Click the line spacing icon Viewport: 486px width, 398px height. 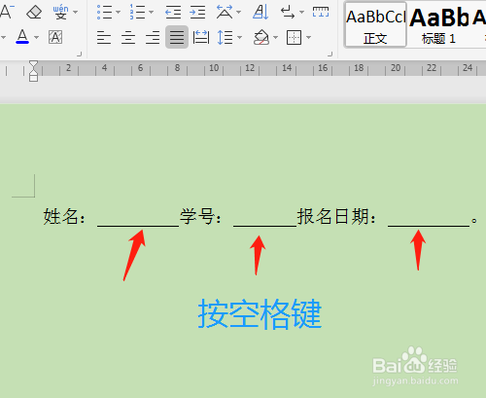pyautogui.click(x=226, y=37)
